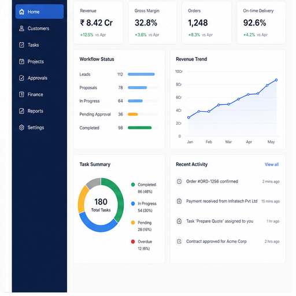The image size is (296, 296).
Task: Click 'Task Summary' heading
Action: (95, 164)
